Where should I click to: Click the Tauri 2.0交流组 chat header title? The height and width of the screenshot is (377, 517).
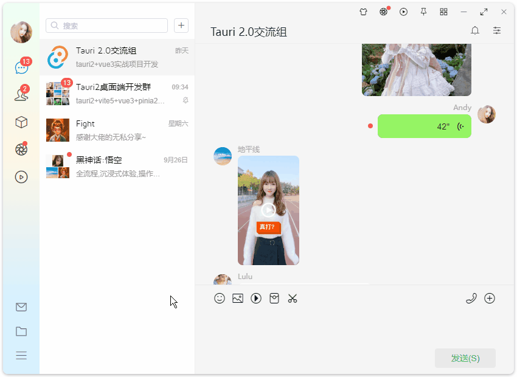coord(249,32)
